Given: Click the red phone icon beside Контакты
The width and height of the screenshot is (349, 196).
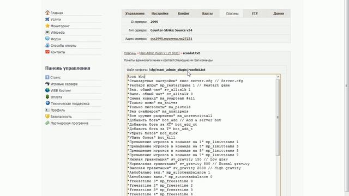Looking at the screenshot, I should coord(47,52).
